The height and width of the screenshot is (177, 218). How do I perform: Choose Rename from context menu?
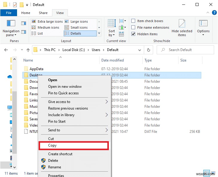tap(74, 167)
